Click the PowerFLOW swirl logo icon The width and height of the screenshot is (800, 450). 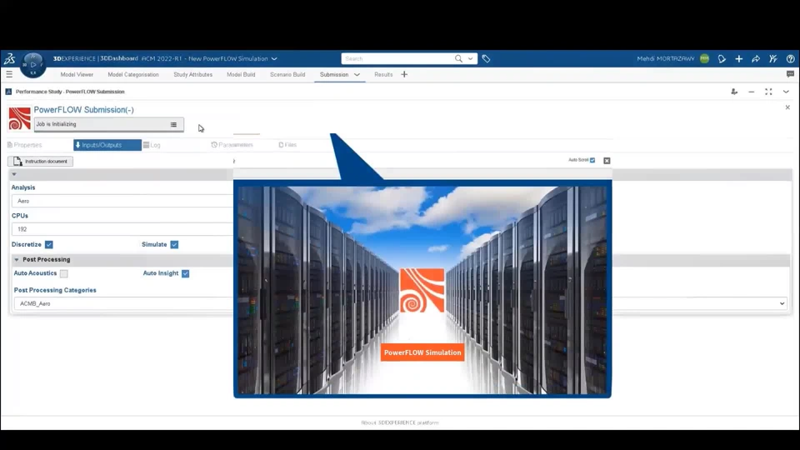(x=19, y=118)
